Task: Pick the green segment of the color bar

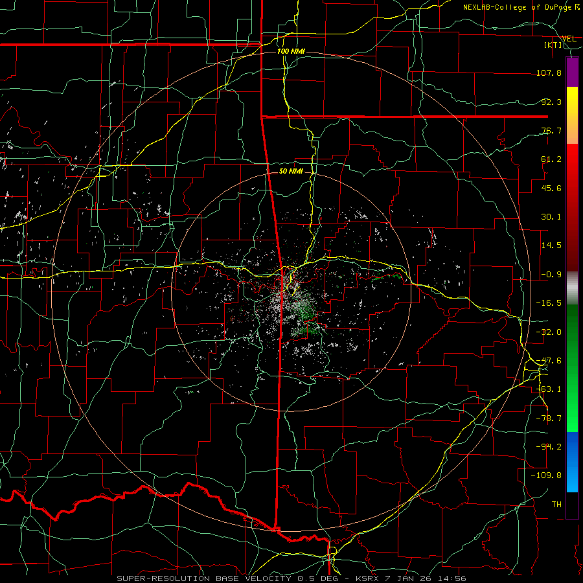Action: point(572,368)
